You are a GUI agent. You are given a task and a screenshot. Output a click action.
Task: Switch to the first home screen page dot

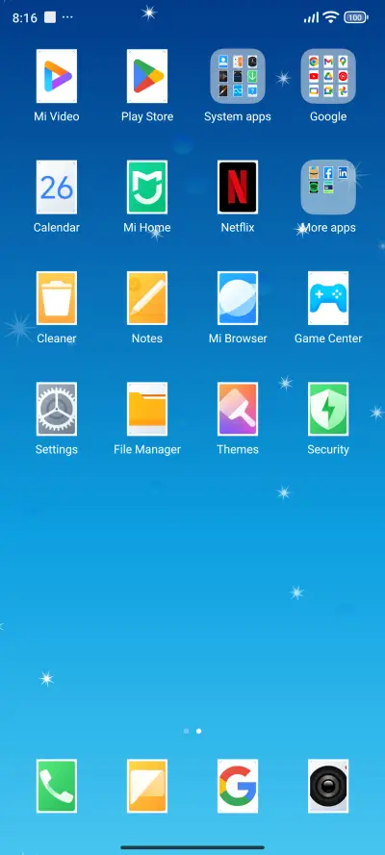pos(187,731)
